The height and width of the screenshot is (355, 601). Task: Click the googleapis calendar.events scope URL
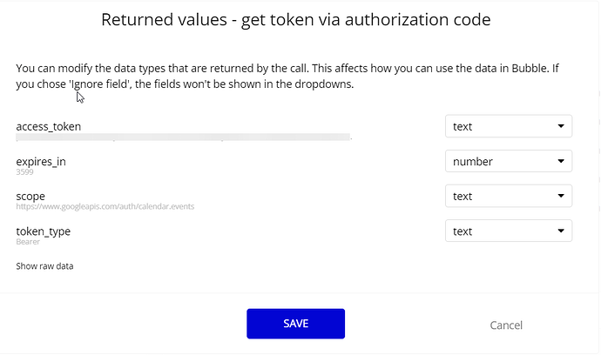pyautogui.click(x=105, y=206)
